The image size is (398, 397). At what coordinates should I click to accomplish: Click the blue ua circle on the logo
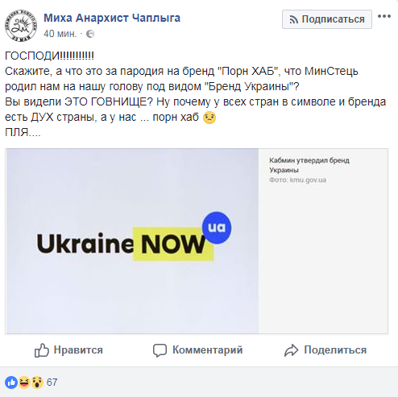coord(217,228)
